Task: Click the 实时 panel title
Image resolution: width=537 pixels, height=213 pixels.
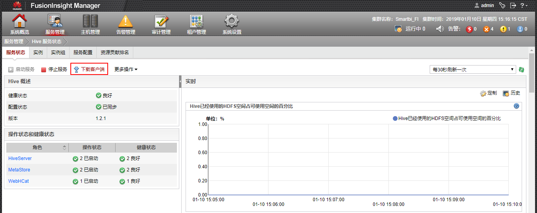Action: tap(191, 82)
